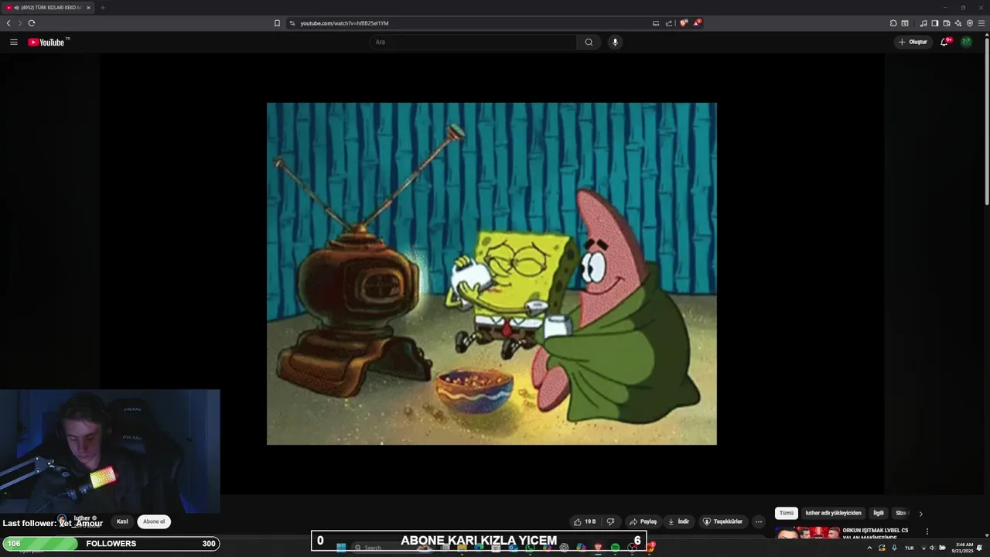The image size is (990, 557).
Task: Select the TÜRK KIZLARI KEKO browser tab
Action: click(x=48, y=8)
